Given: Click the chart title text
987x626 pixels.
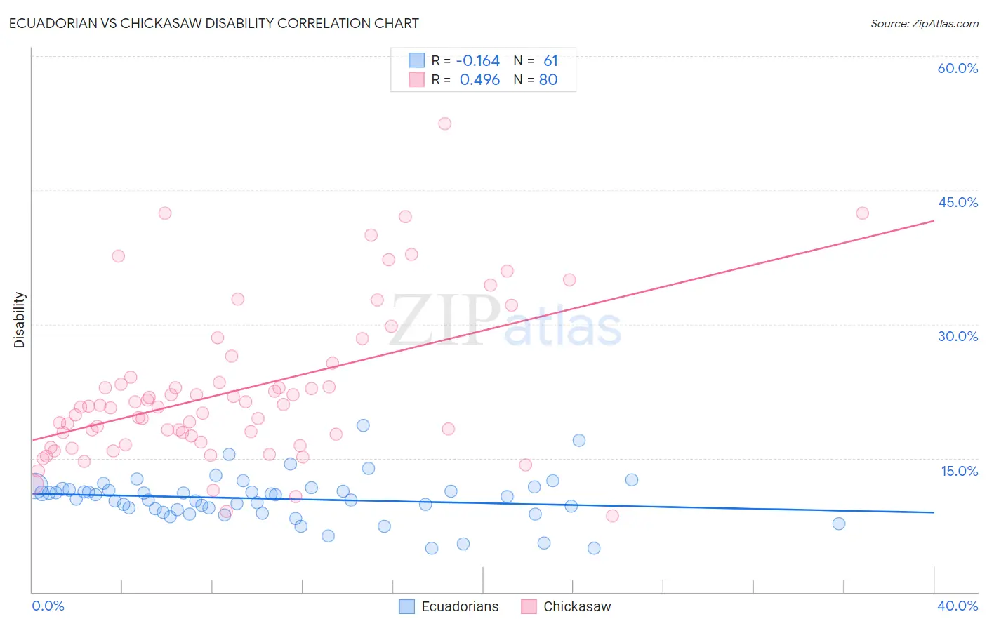Looking at the screenshot, I should tap(213, 23).
